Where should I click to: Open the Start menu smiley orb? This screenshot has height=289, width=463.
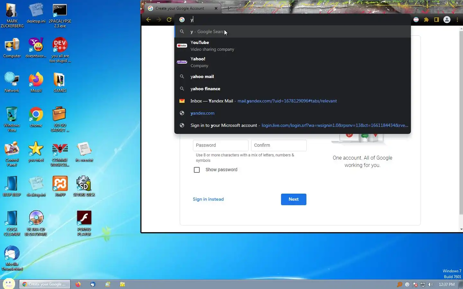tap(9, 284)
